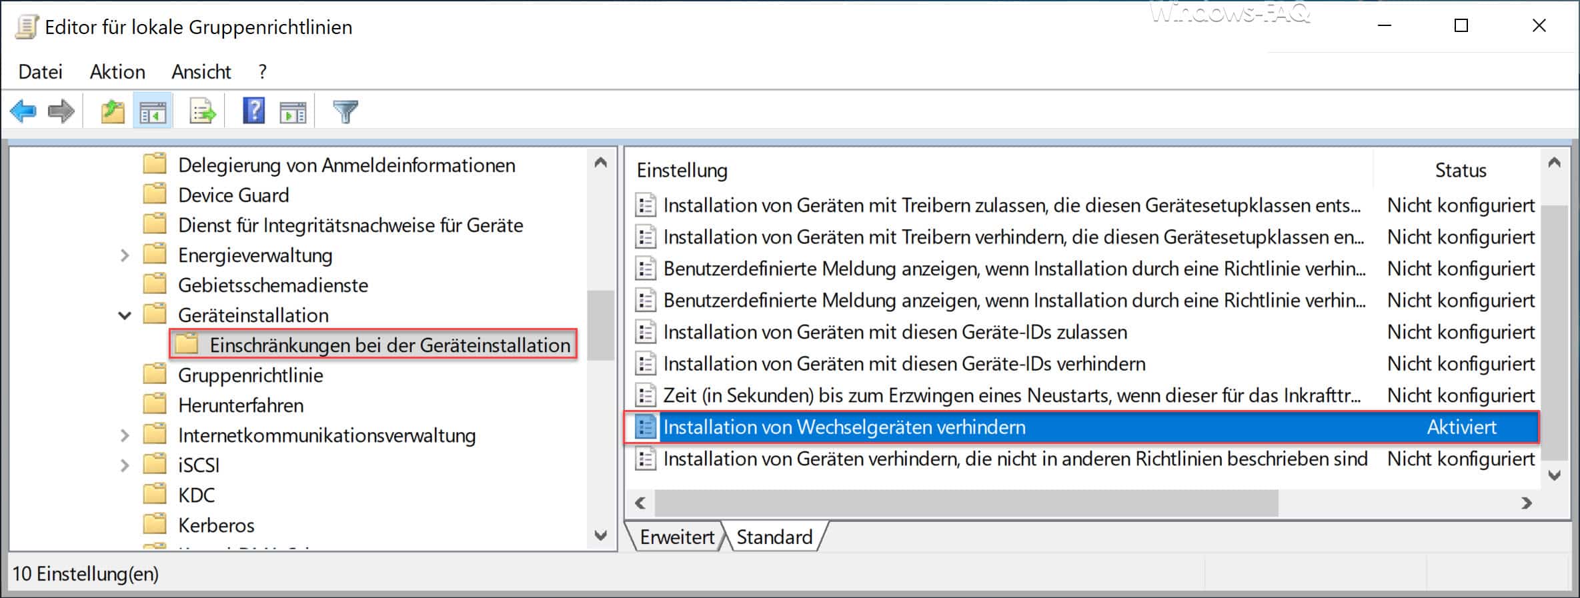This screenshot has width=1580, height=598.
Task: Click the KDC folder icon
Action: (x=155, y=495)
